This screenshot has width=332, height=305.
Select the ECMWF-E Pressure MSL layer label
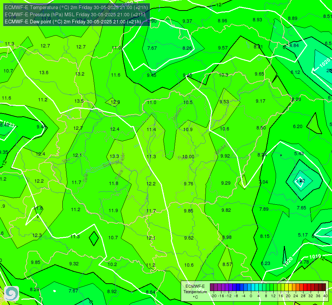[x=75, y=15]
